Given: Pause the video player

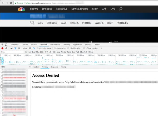Looking at the screenshot, I should pos(91,42).
